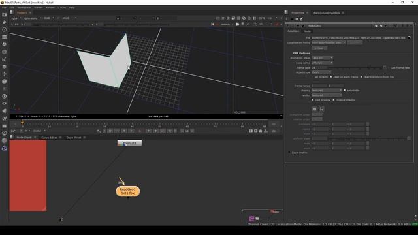Image resolution: width=418 pixels, height=235 pixels.
Task: Select the Viewer1 tab
Action: point(22,13)
